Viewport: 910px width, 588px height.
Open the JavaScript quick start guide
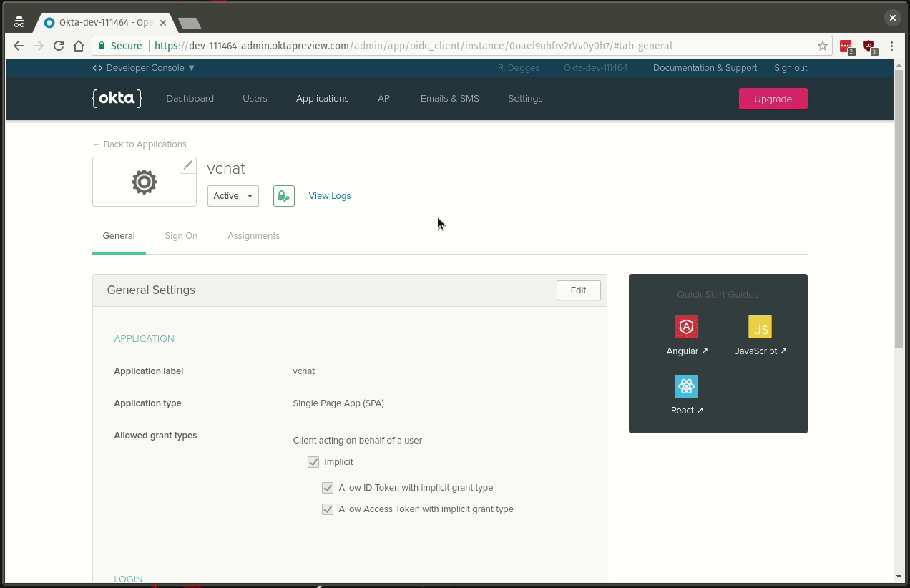[x=760, y=336]
